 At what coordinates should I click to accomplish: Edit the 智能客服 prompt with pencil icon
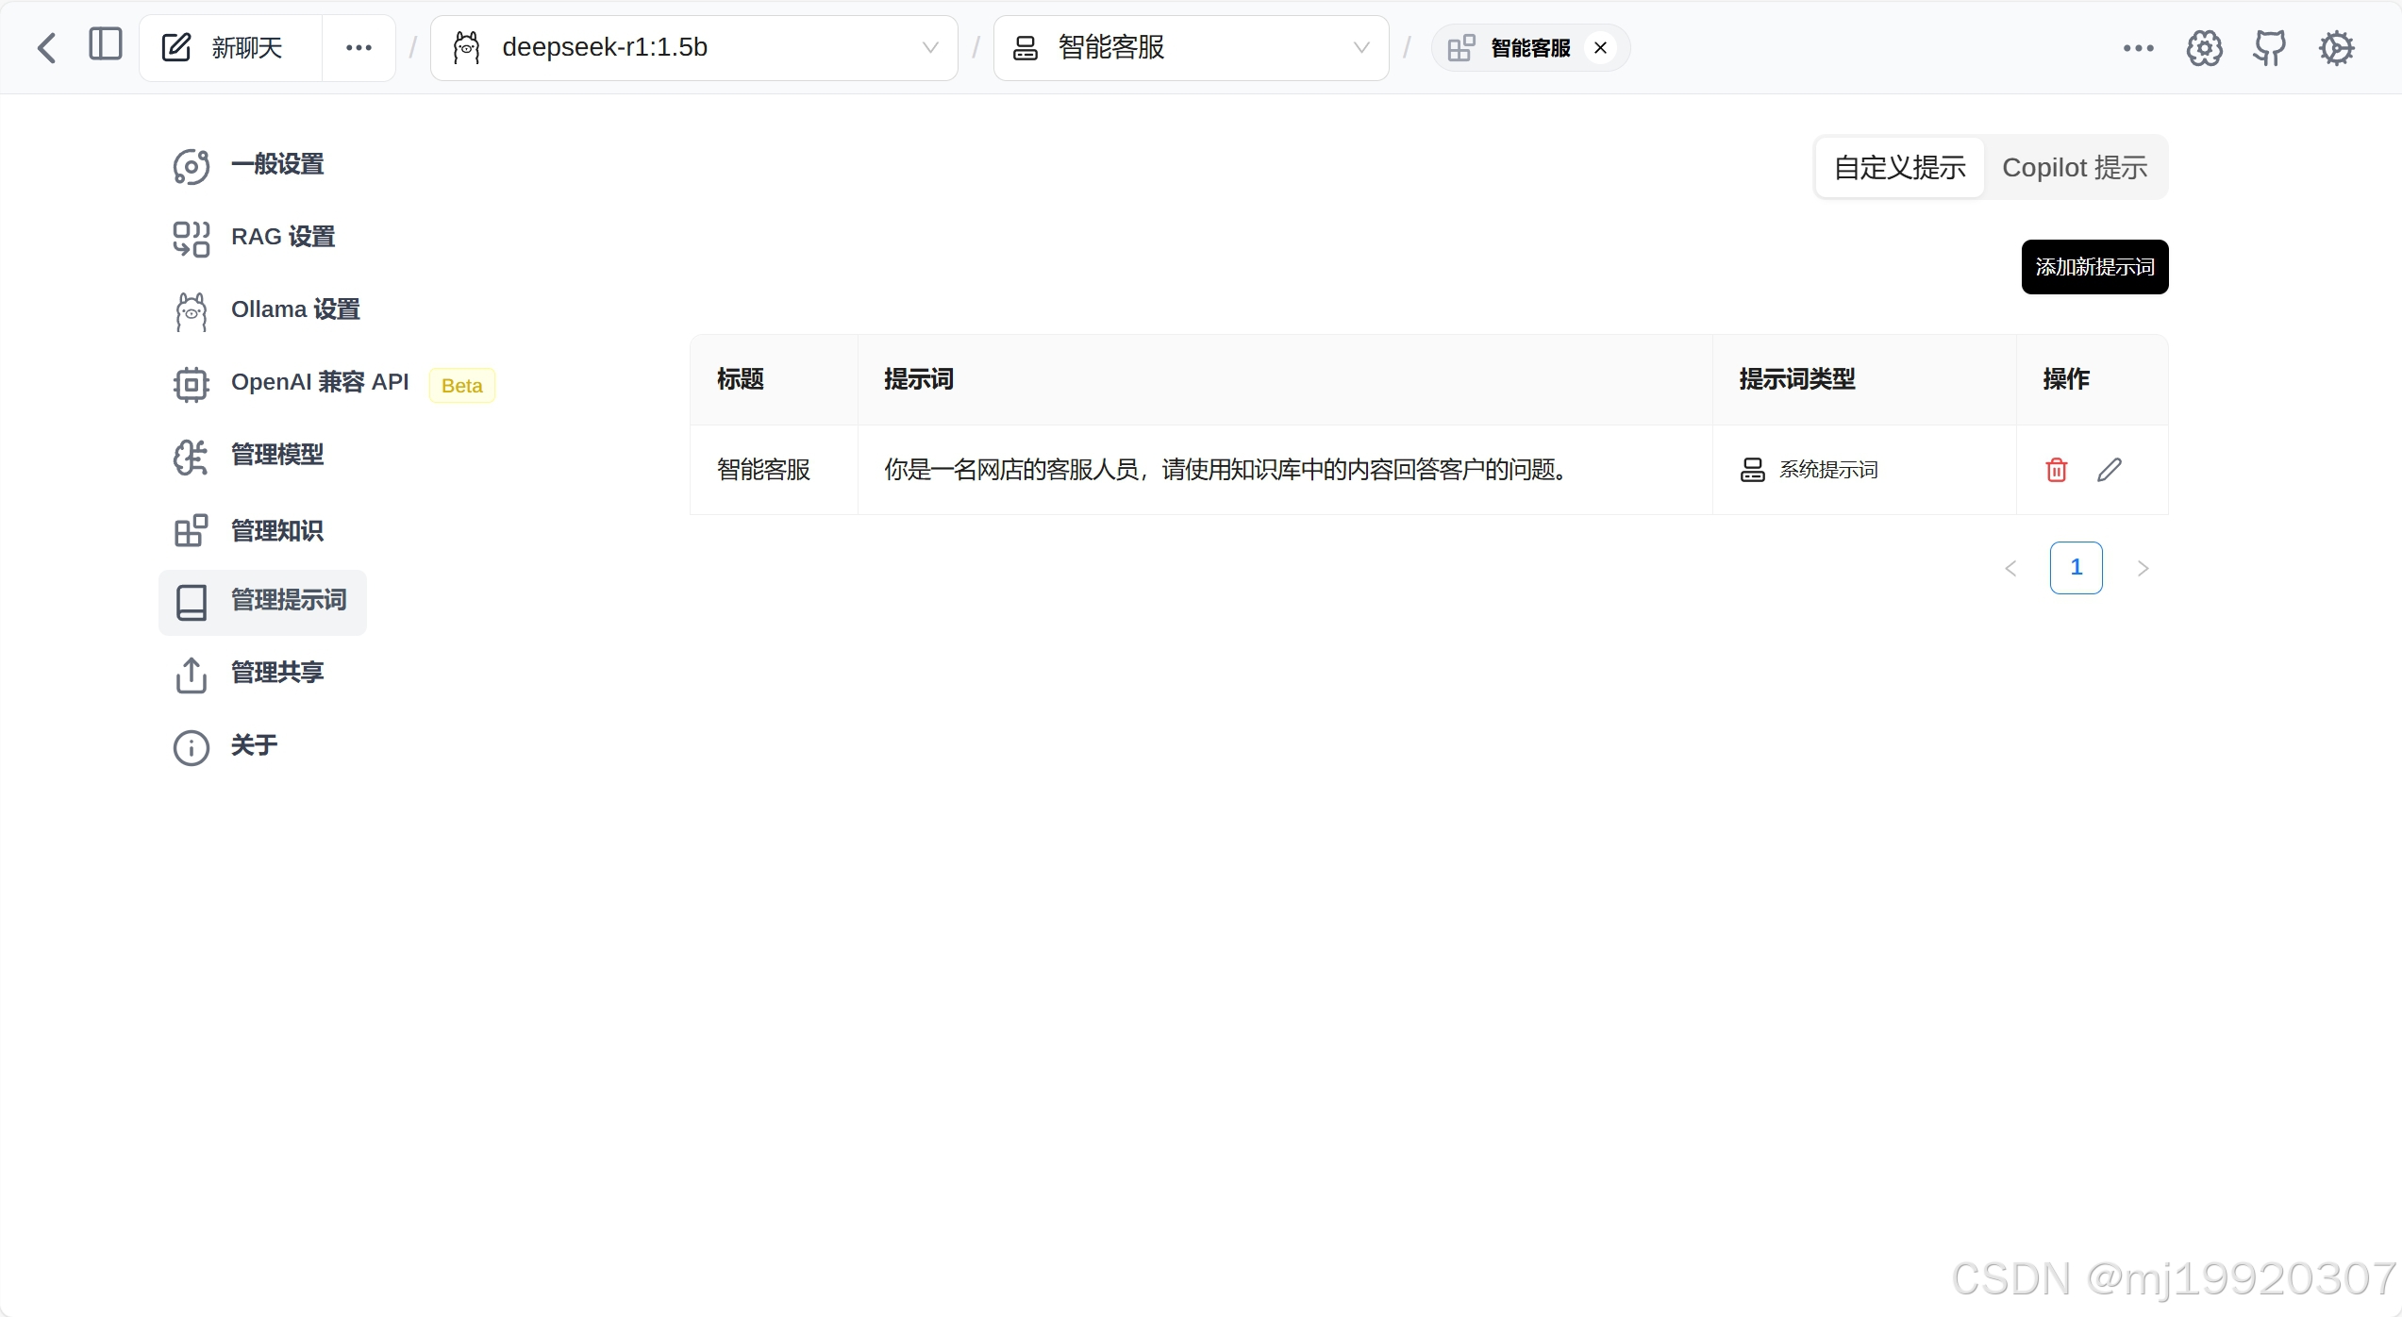2110,470
